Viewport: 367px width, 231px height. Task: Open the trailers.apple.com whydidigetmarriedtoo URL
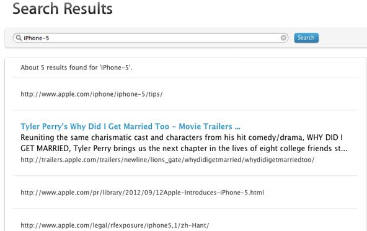click(x=167, y=160)
